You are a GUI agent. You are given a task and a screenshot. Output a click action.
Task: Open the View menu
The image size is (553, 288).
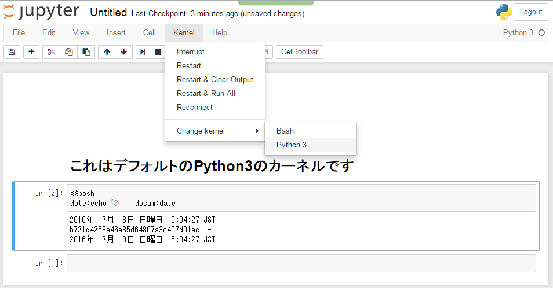[81, 33]
